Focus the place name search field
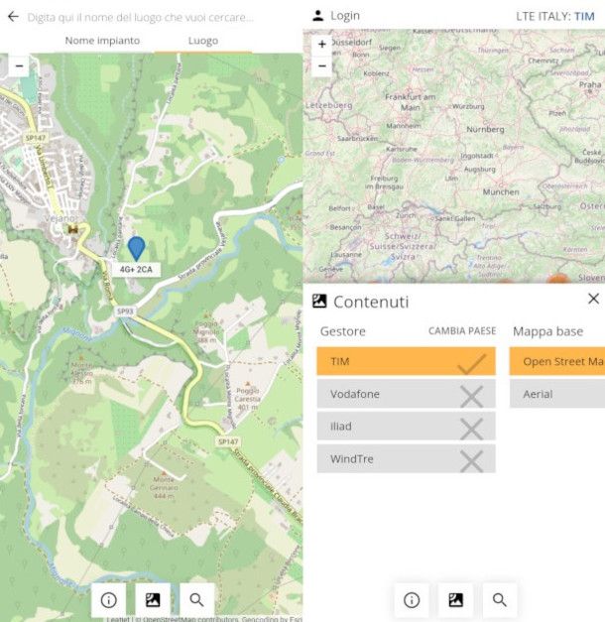Image resolution: width=605 pixels, height=622 pixels. click(141, 18)
